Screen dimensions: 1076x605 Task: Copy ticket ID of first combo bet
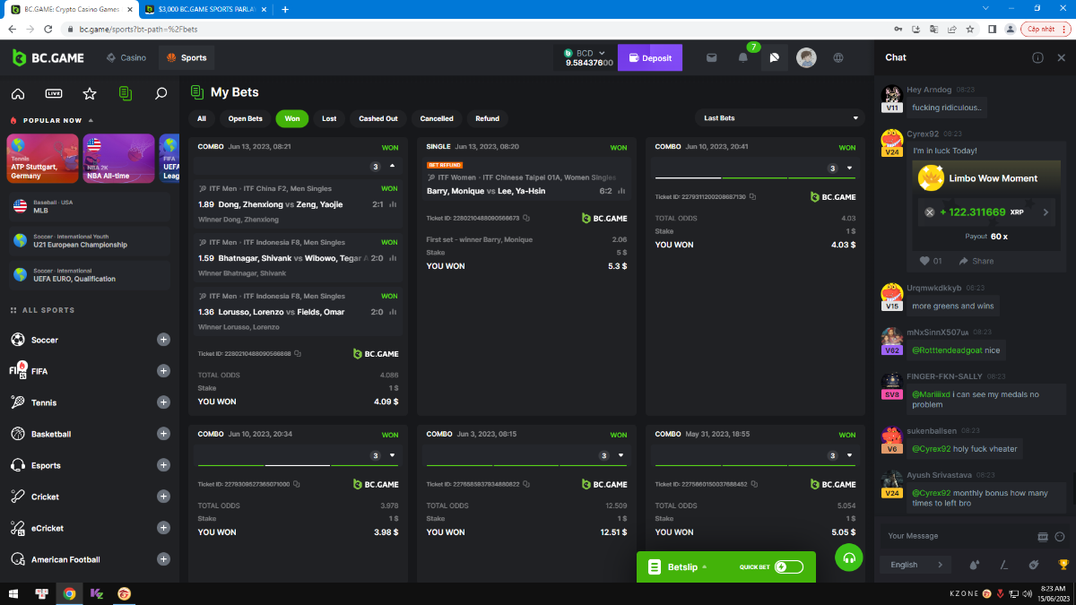pos(298,354)
